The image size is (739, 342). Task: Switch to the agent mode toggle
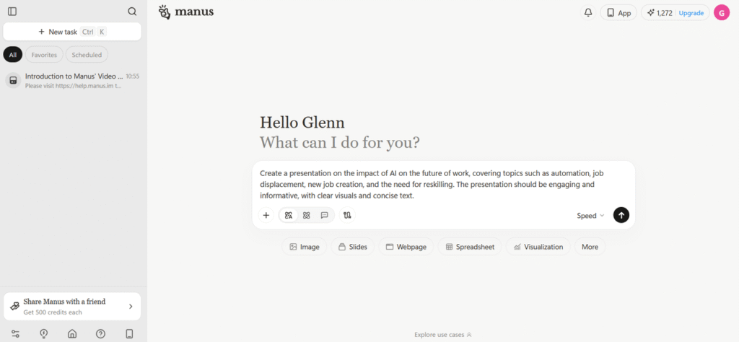point(289,215)
